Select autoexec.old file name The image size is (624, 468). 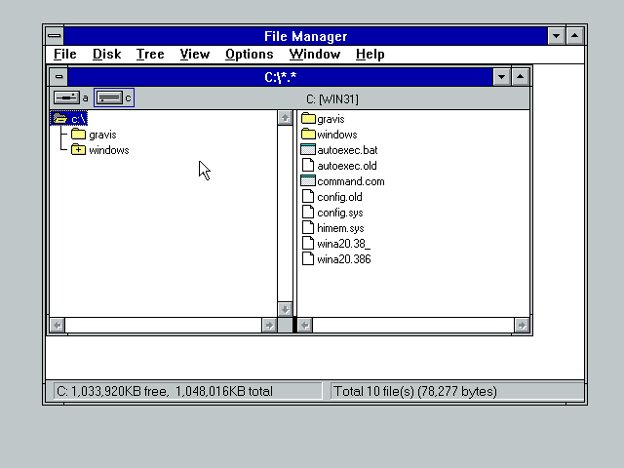click(347, 166)
